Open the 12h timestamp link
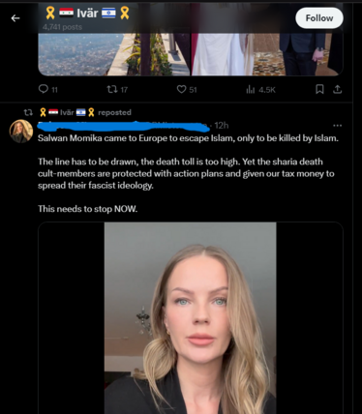 point(222,126)
